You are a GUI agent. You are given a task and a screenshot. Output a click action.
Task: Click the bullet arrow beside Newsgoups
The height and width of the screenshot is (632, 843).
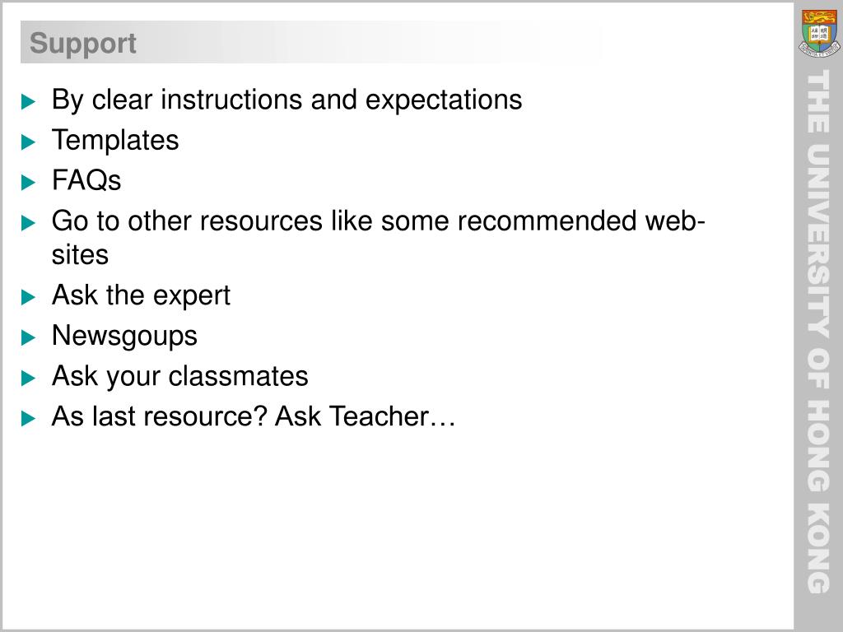coord(29,337)
